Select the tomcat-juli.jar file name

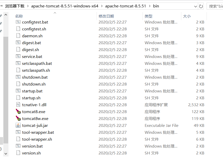(35, 126)
